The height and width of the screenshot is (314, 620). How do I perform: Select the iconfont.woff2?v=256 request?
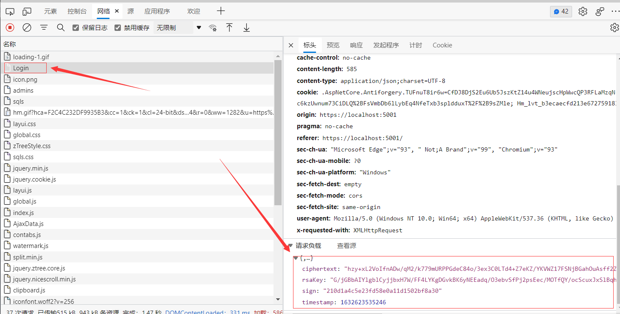coord(137,301)
